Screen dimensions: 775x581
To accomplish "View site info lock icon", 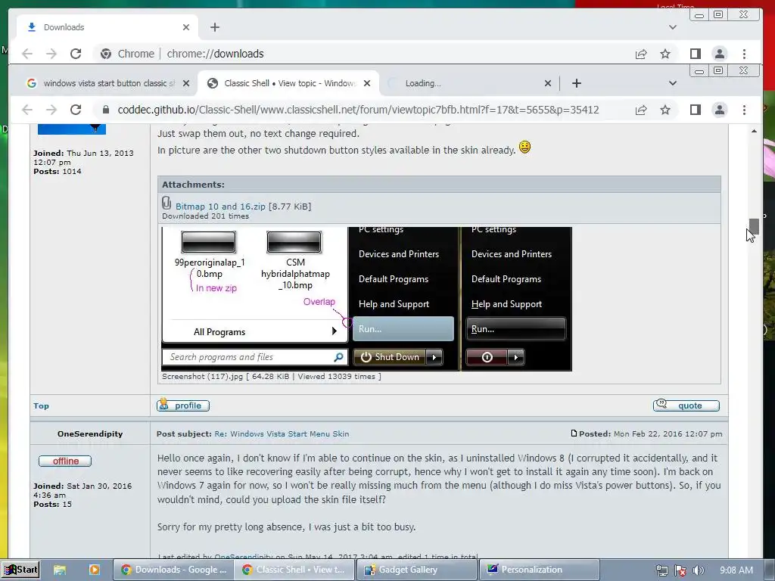I will pos(106,110).
